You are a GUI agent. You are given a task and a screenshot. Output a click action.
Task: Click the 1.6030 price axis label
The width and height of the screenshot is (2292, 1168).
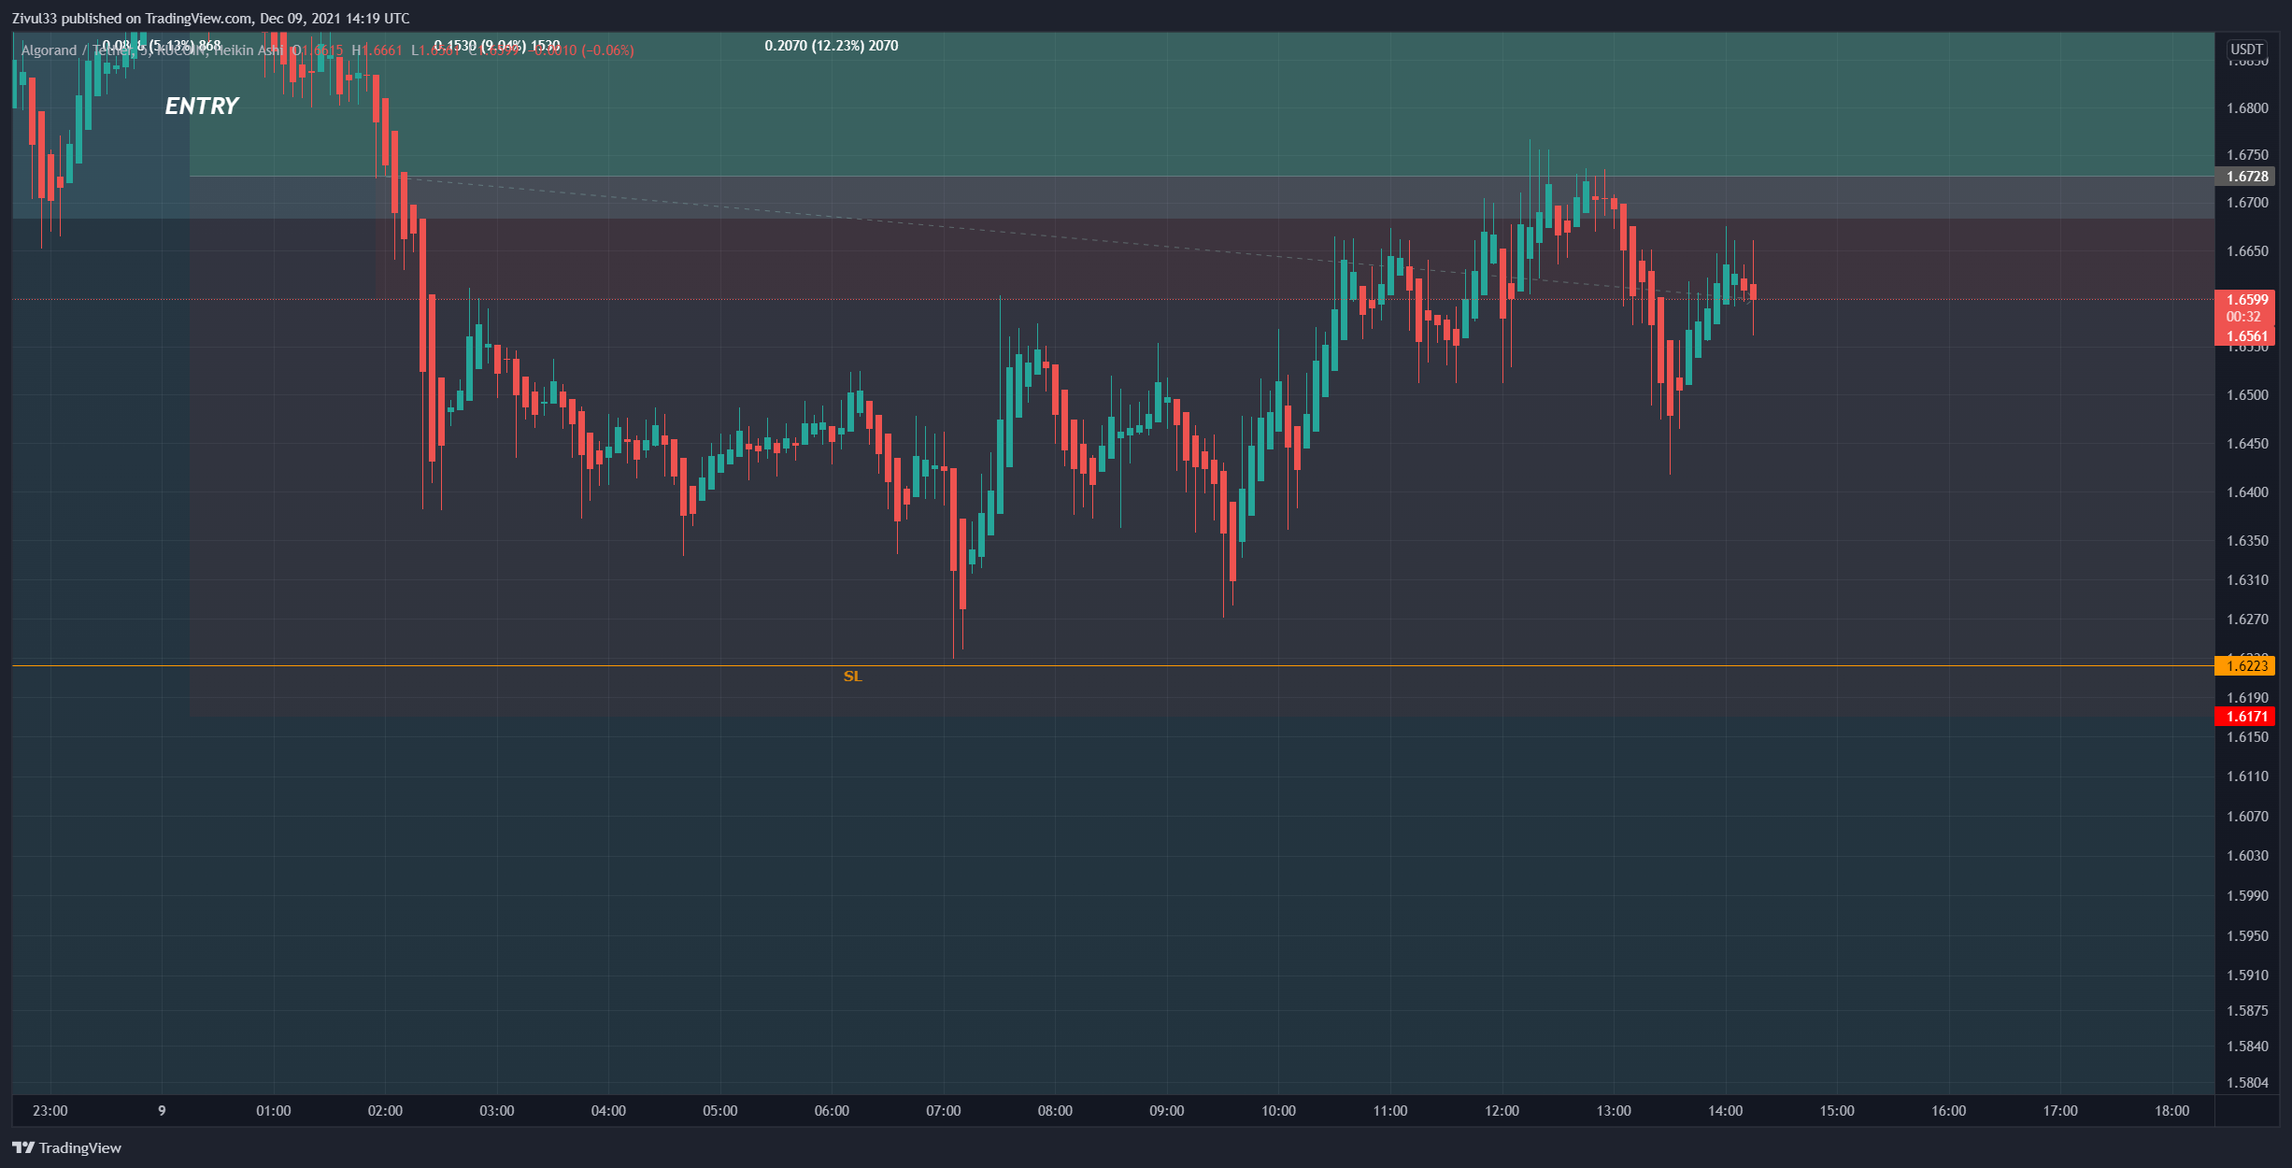(x=2247, y=856)
